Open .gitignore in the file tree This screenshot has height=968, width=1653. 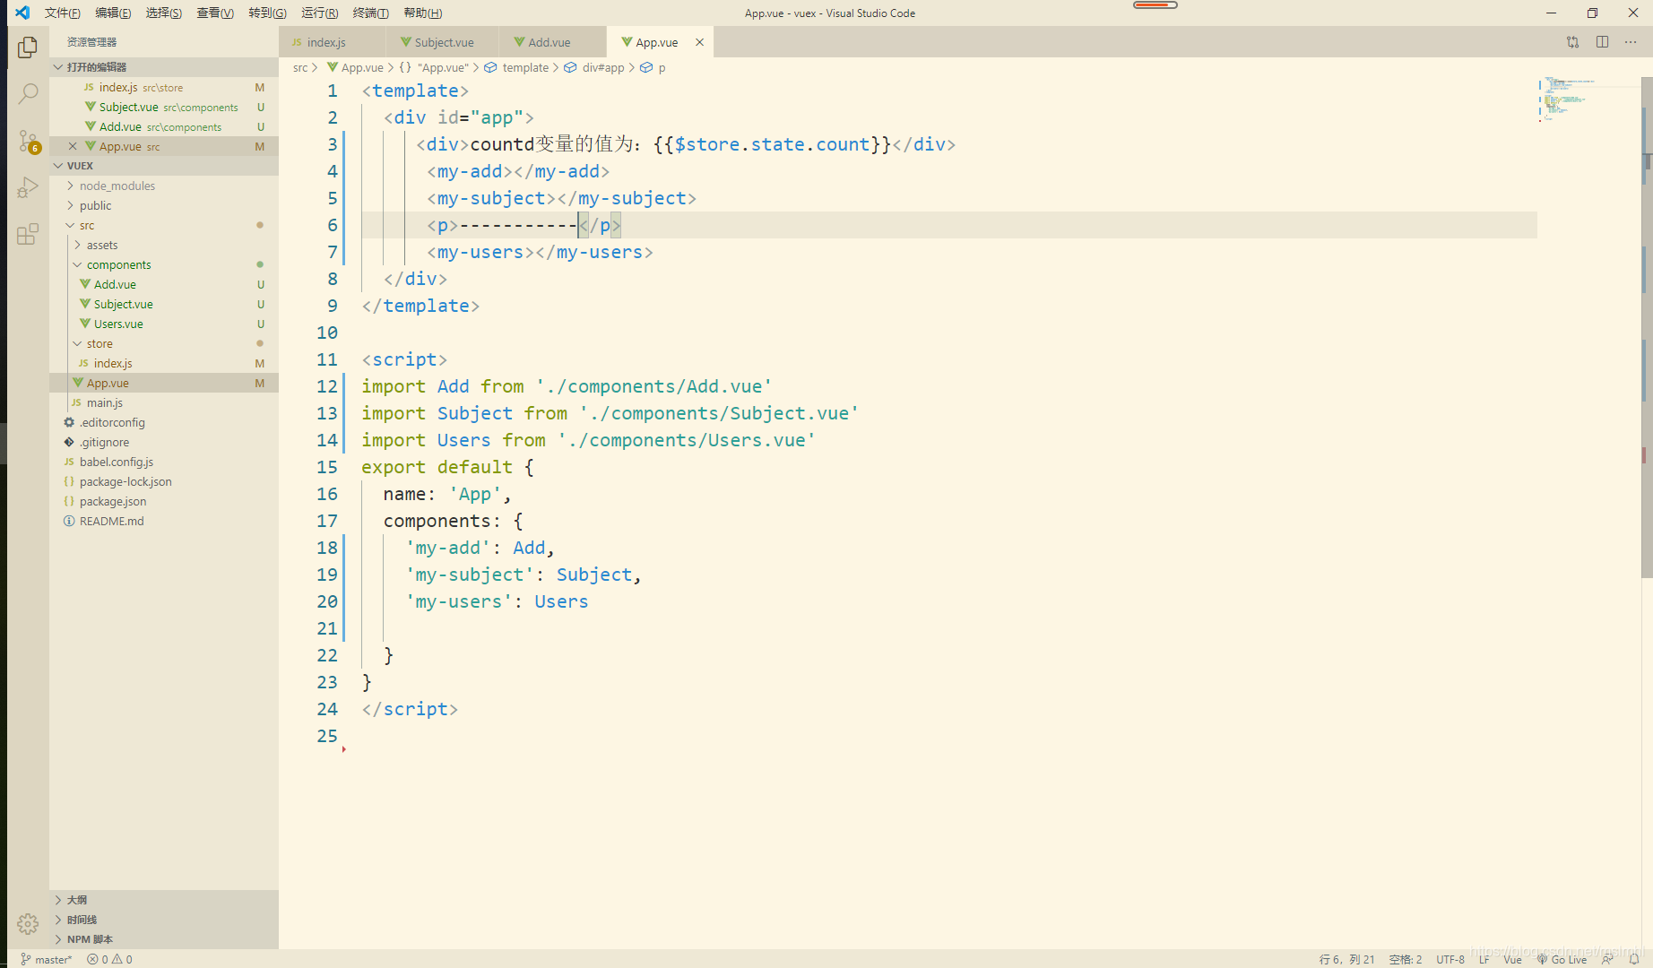[x=164, y=442]
